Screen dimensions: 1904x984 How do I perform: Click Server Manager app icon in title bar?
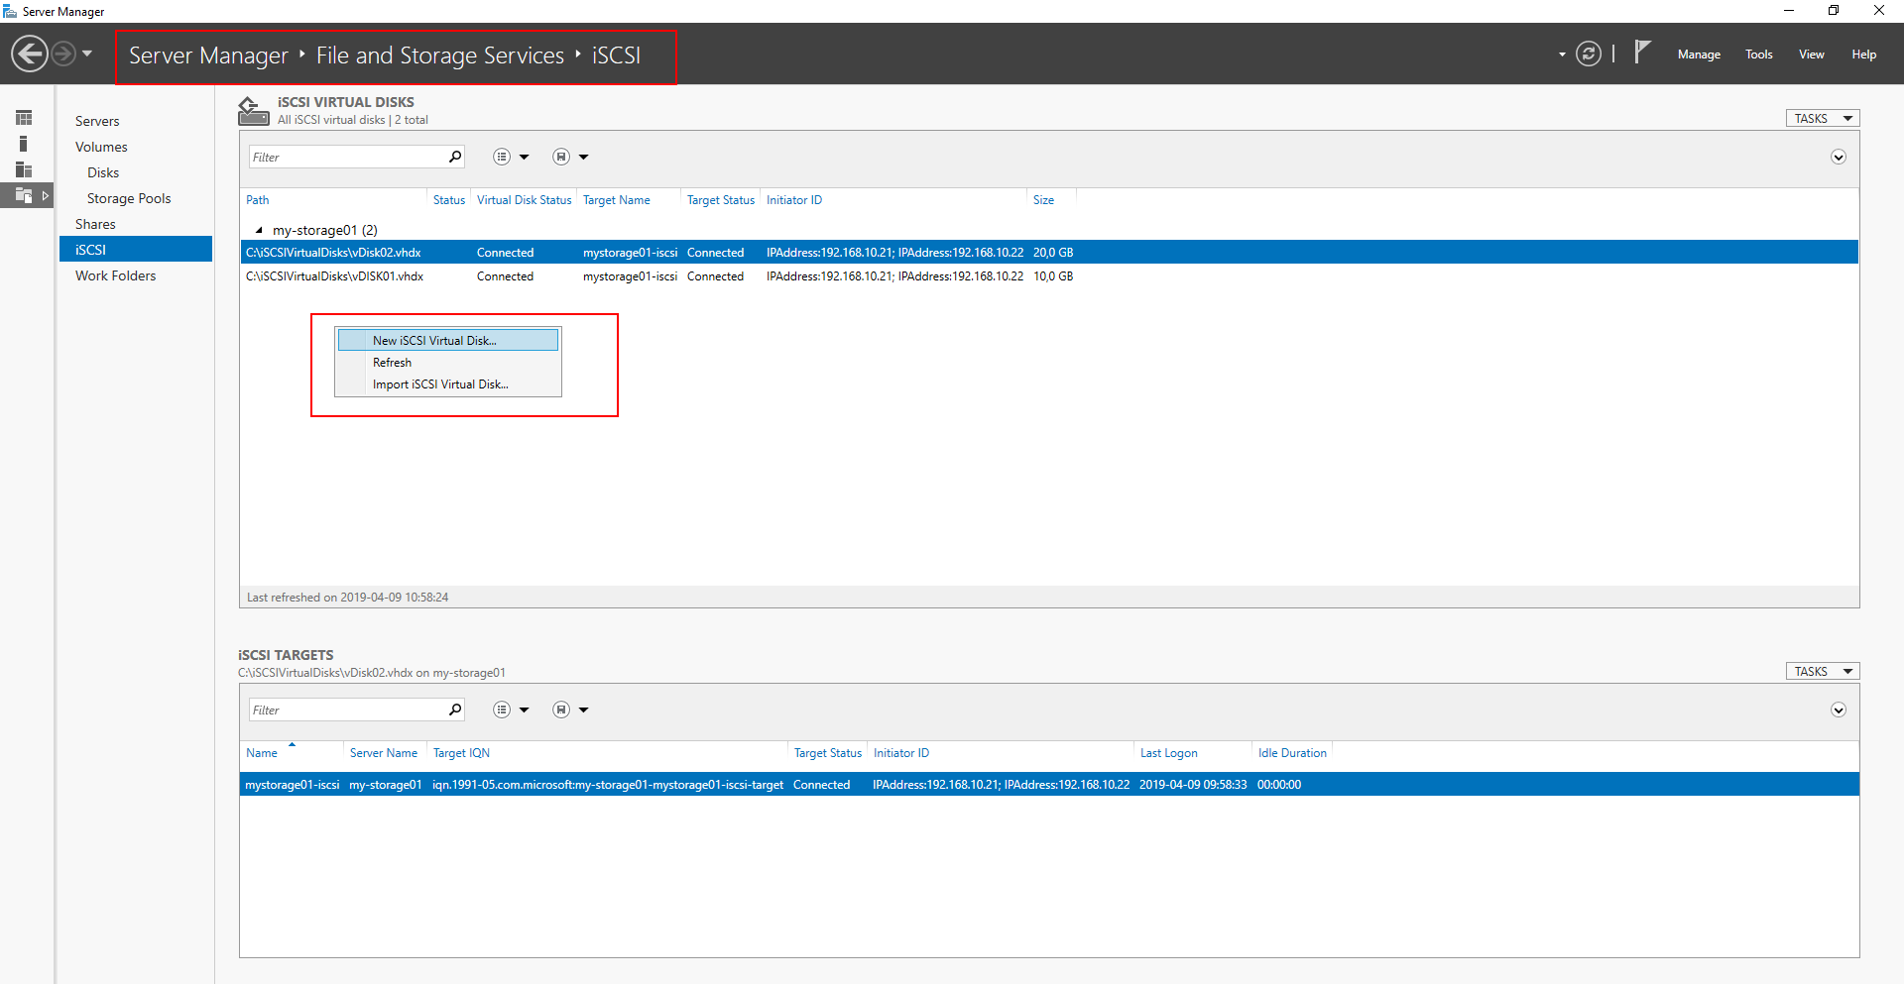(x=10, y=11)
